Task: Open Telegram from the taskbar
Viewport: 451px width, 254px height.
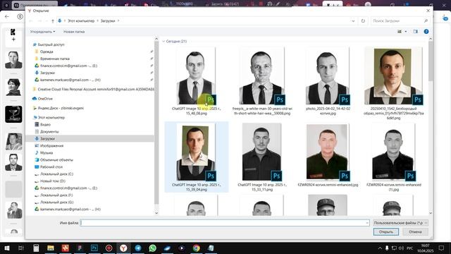Action: pos(138,248)
